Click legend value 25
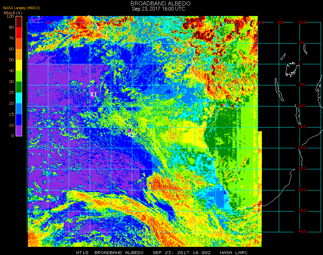Screen dimensions: 323x255 (x=11, y=92)
